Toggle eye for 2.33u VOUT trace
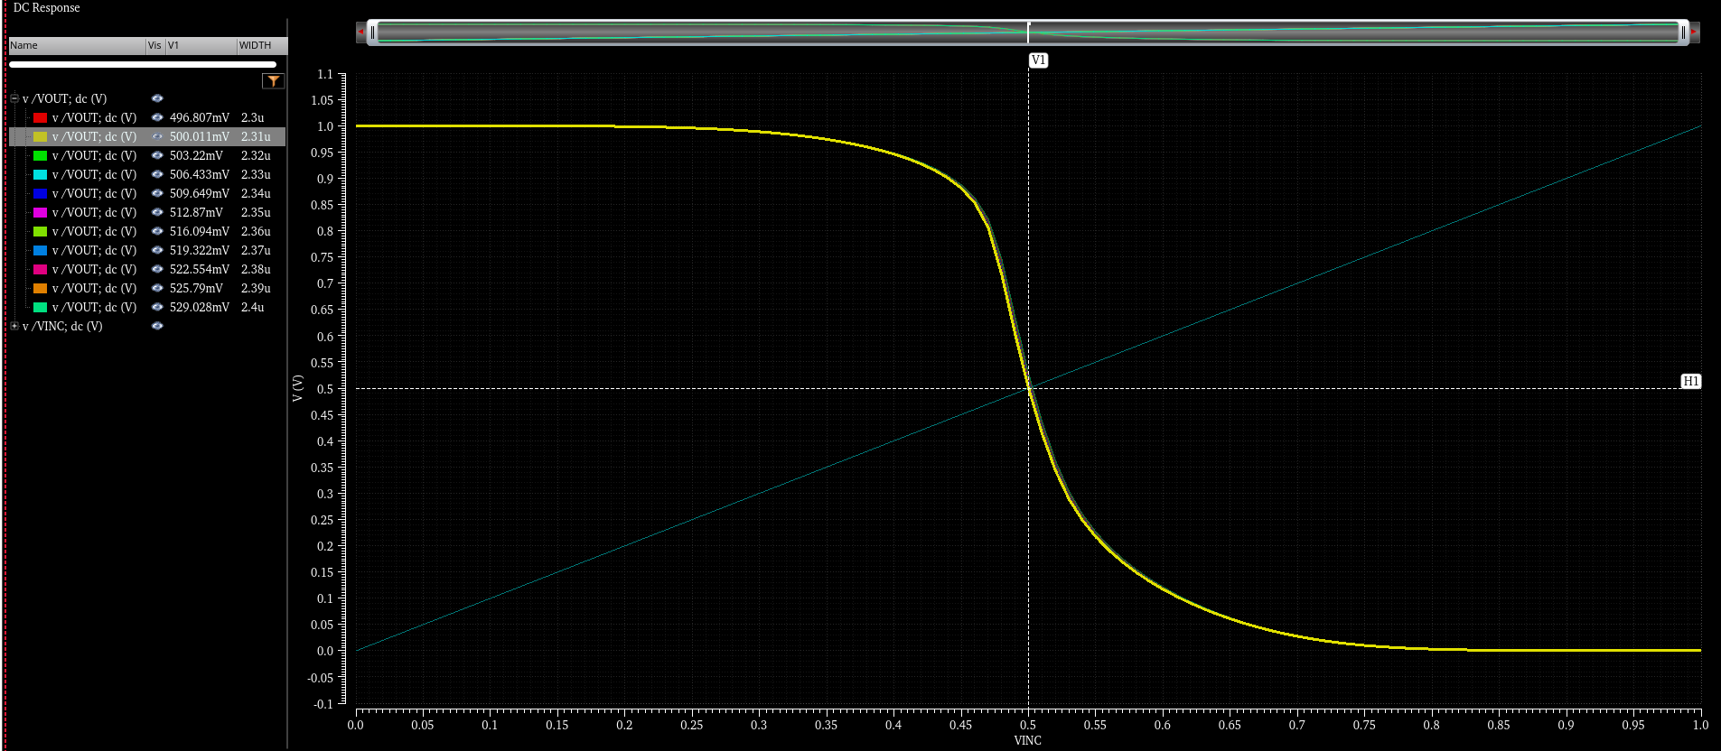This screenshot has height=751, width=1721. pyautogui.click(x=157, y=174)
